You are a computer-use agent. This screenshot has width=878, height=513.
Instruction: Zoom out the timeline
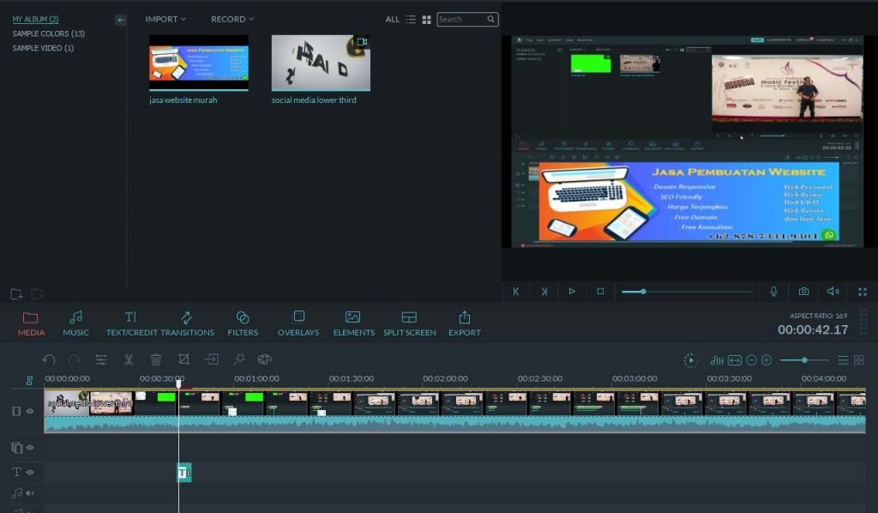[x=751, y=360]
